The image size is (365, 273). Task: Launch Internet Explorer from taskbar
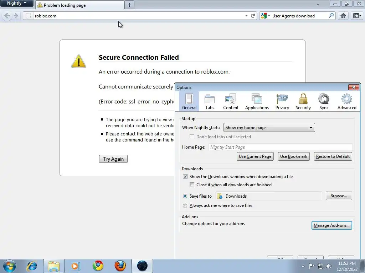32,266
